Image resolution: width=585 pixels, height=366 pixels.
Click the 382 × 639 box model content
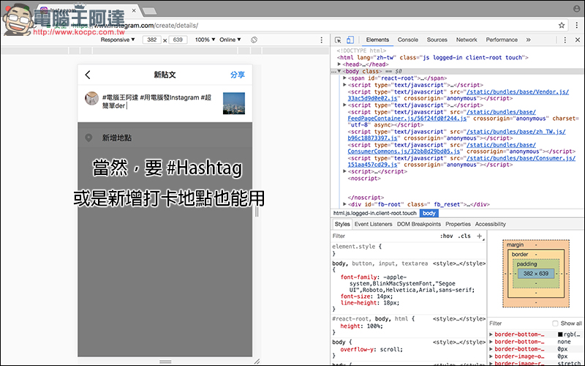click(536, 273)
